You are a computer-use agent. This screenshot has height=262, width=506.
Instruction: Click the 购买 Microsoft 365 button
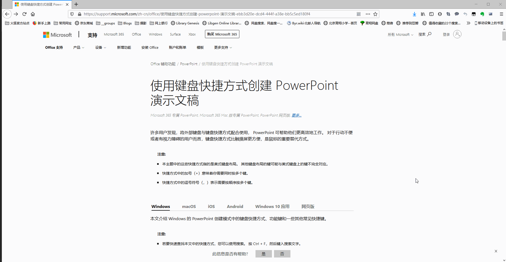click(x=222, y=34)
